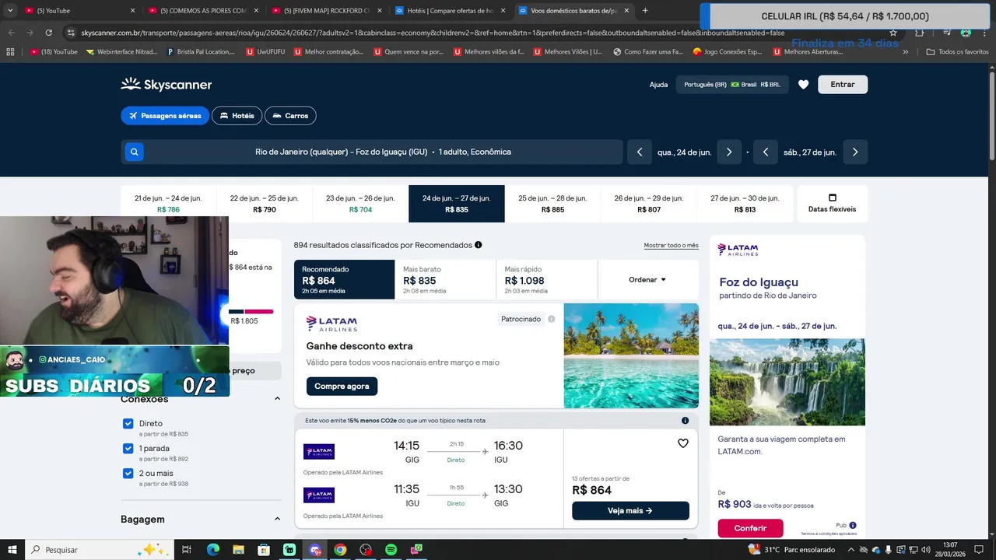Open the Ordenar sort dropdown
This screenshot has height=560, width=996.
coord(647,279)
